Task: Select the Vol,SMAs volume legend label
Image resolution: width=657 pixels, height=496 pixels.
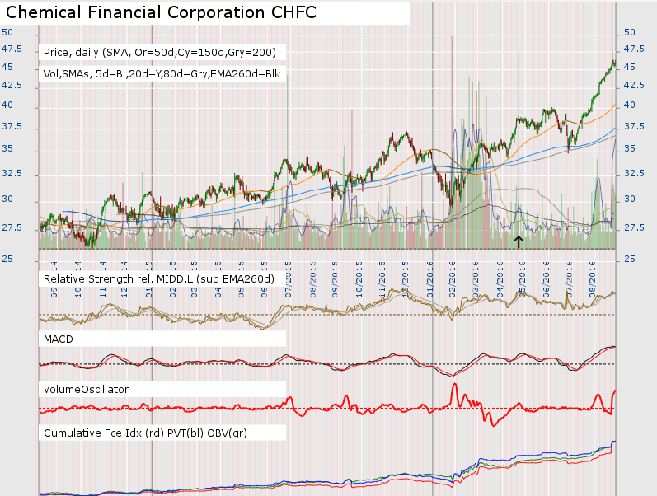Action: point(162,74)
